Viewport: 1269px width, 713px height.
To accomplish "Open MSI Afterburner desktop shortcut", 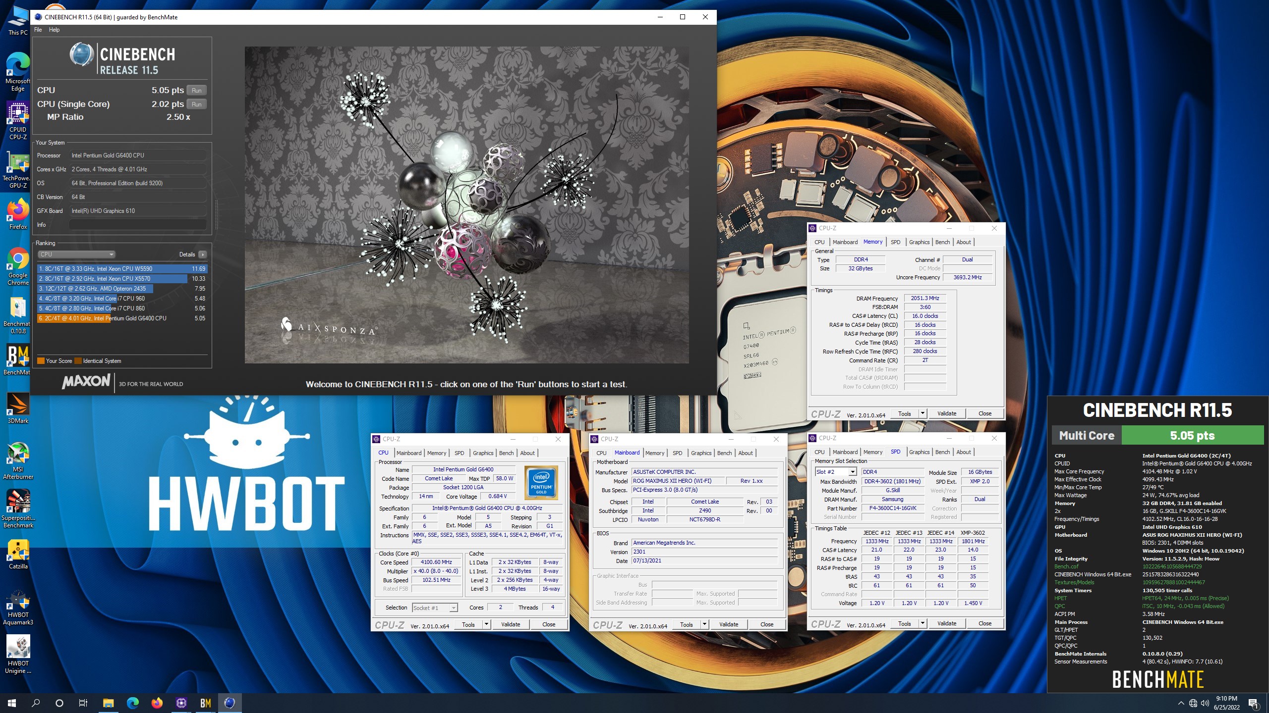I will tap(18, 460).
